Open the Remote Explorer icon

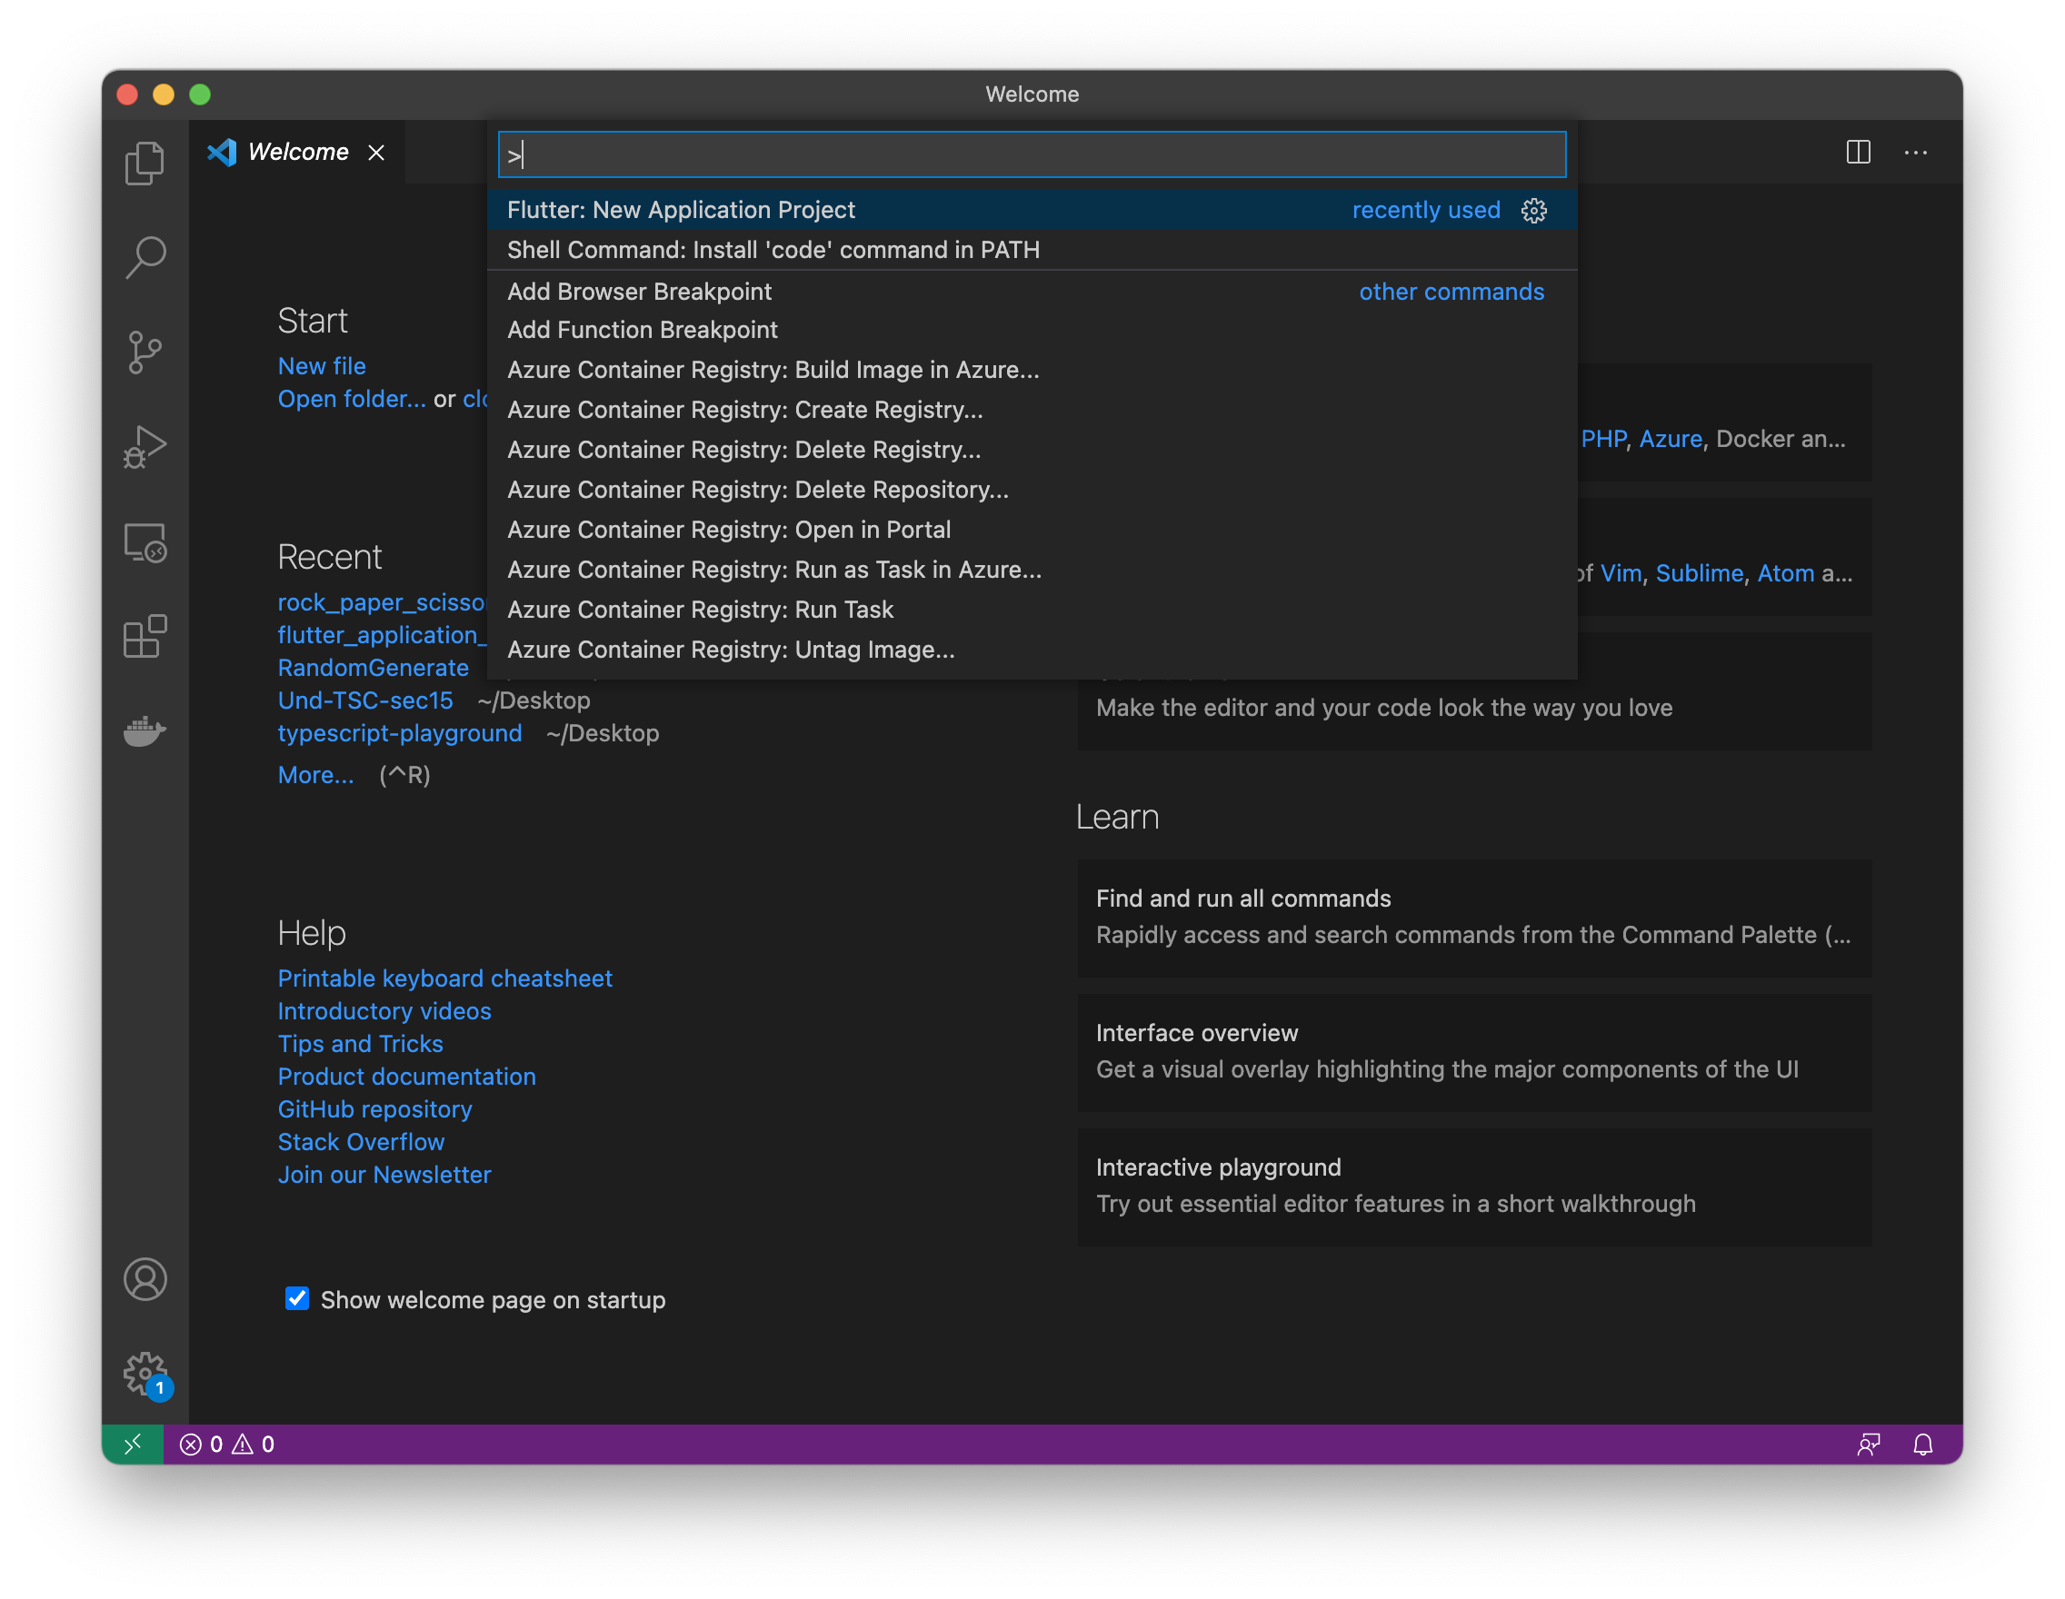pos(145,542)
